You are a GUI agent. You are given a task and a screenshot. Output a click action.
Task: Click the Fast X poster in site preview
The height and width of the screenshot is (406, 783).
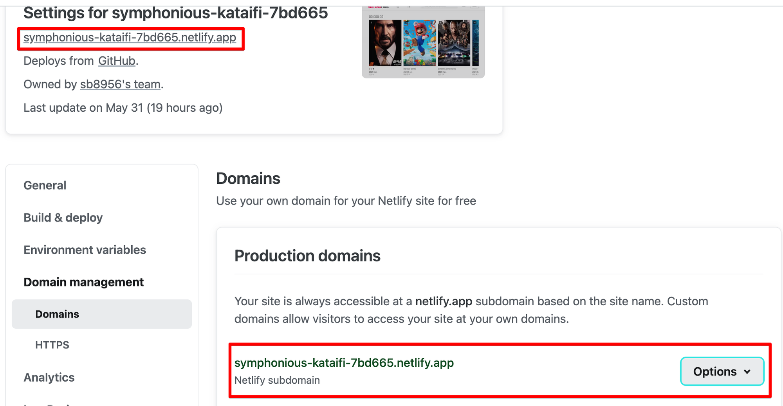coord(454,43)
